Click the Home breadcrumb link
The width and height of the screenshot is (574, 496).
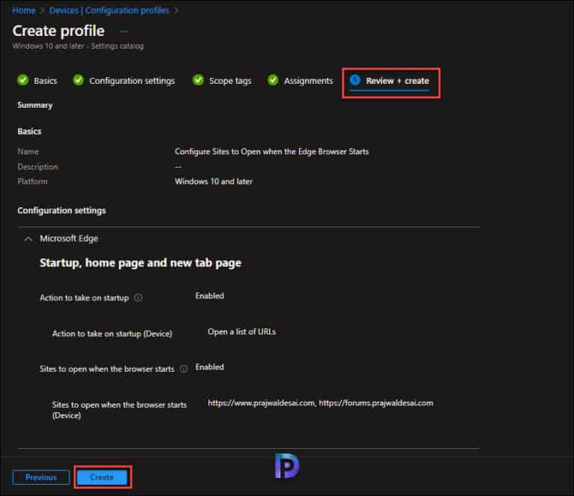click(24, 10)
